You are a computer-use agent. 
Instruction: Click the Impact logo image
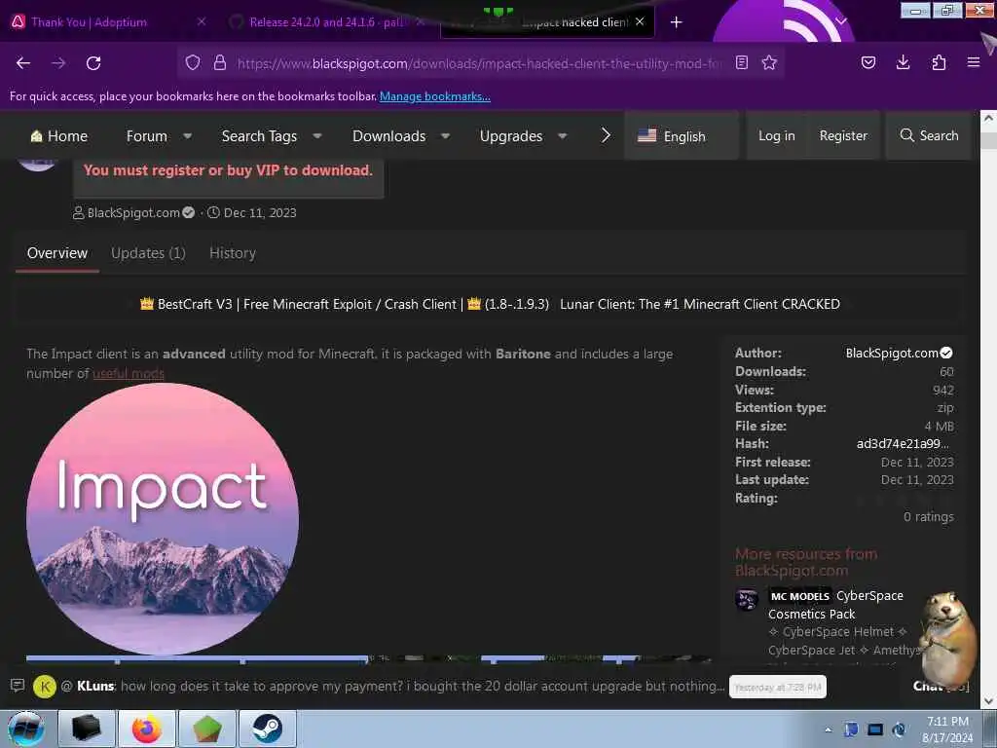click(x=163, y=518)
